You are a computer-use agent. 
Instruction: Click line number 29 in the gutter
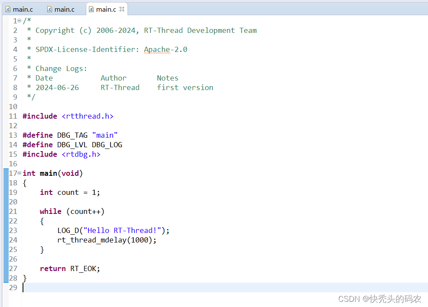13,288
